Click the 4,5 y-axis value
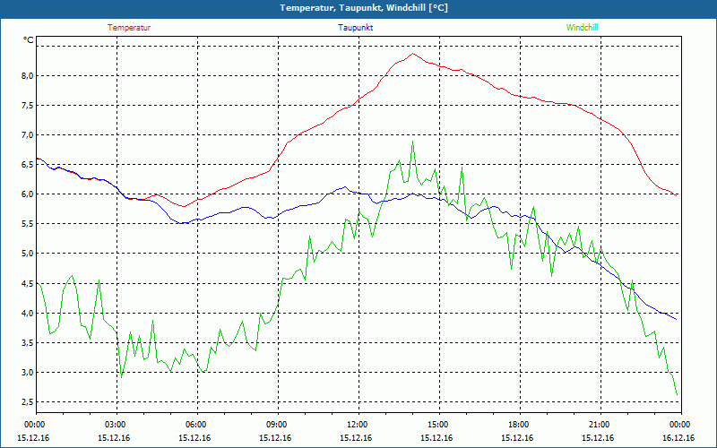717x448 pixels. pos(28,284)
